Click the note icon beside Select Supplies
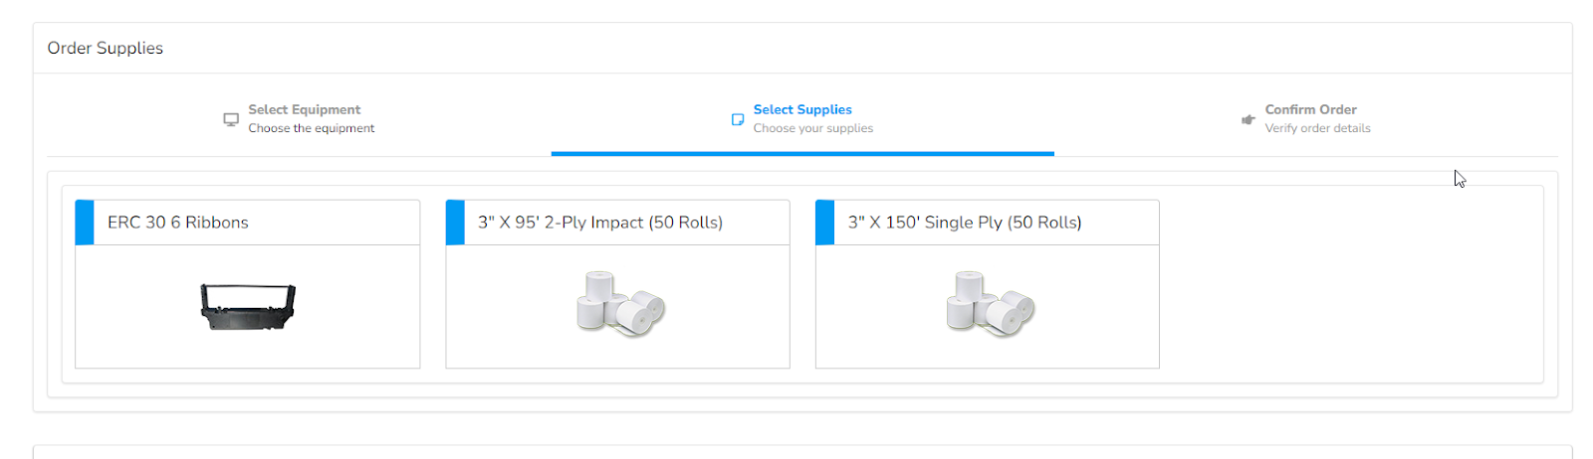Screen dimensions: 1593x459 738,119
